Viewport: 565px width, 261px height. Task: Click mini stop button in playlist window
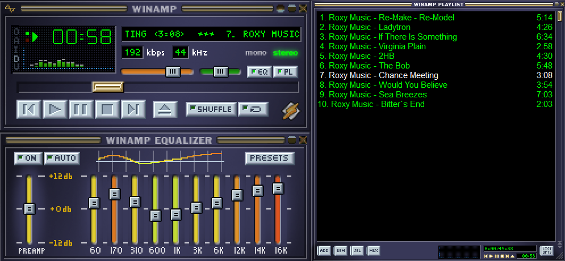503,256
